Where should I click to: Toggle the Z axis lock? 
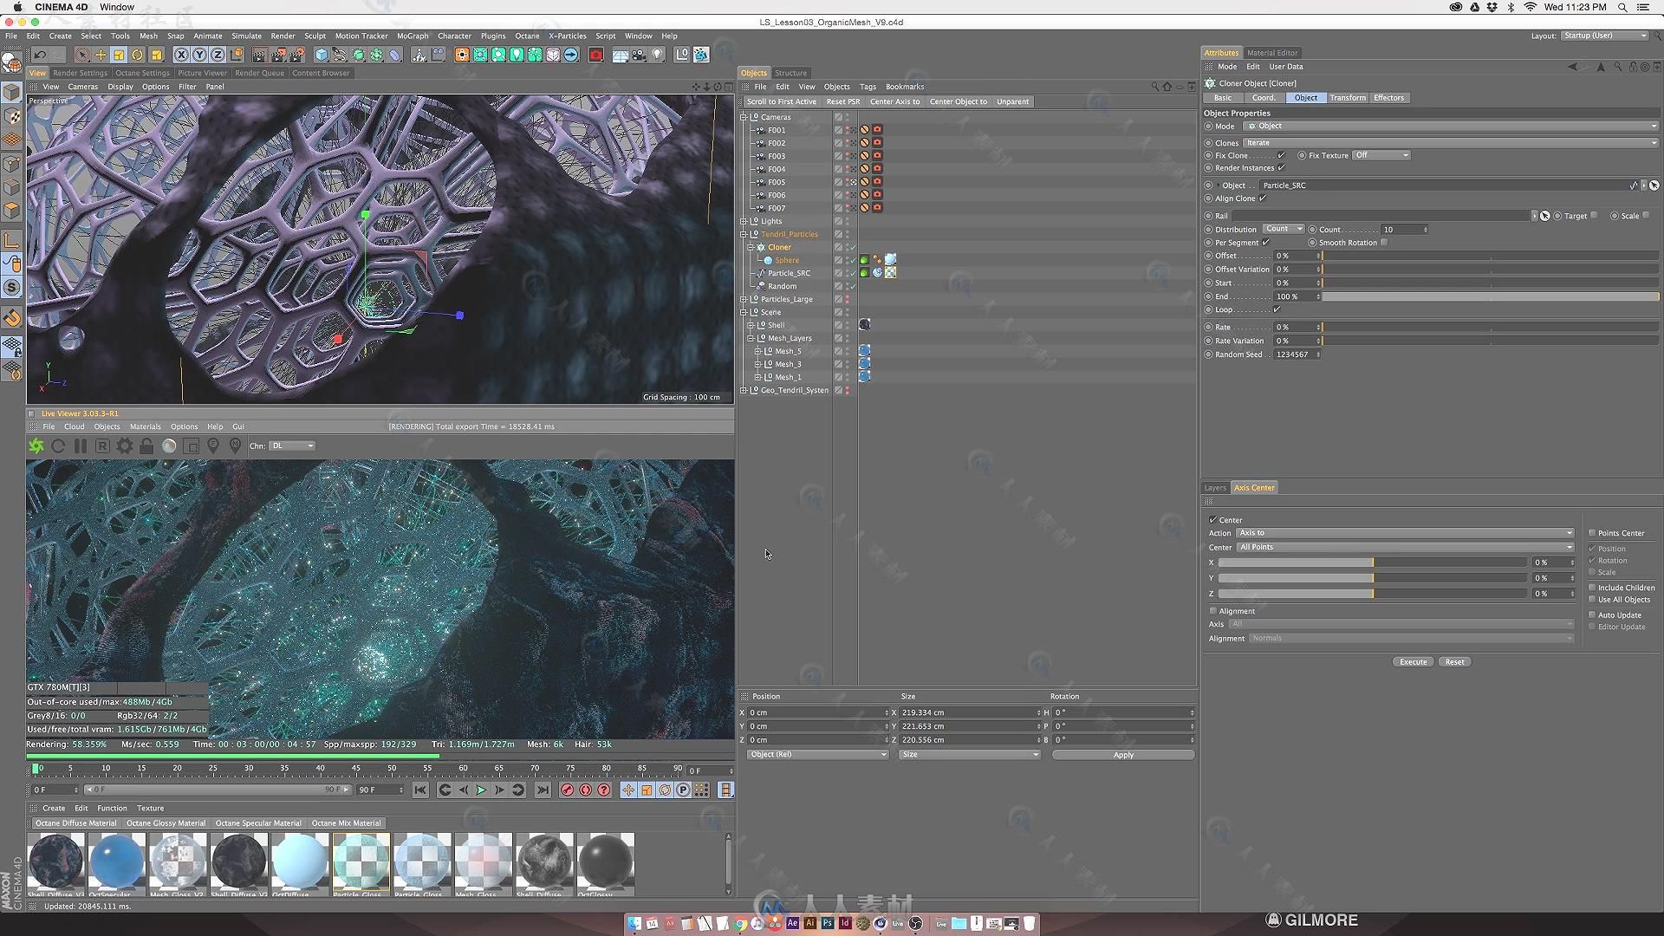[218, 55]
